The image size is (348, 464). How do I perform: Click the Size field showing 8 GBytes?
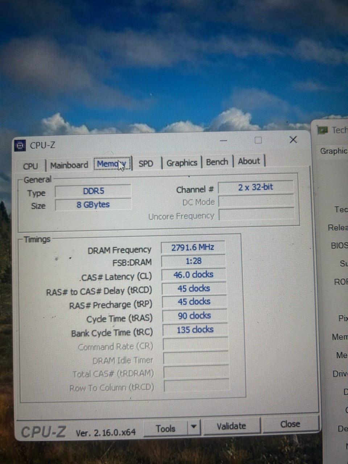(93, 204)
